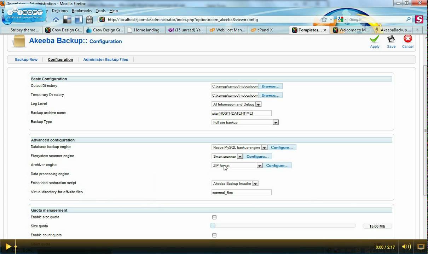Close the Templates tab
428x254 pixels.
(x=325, y=30)
